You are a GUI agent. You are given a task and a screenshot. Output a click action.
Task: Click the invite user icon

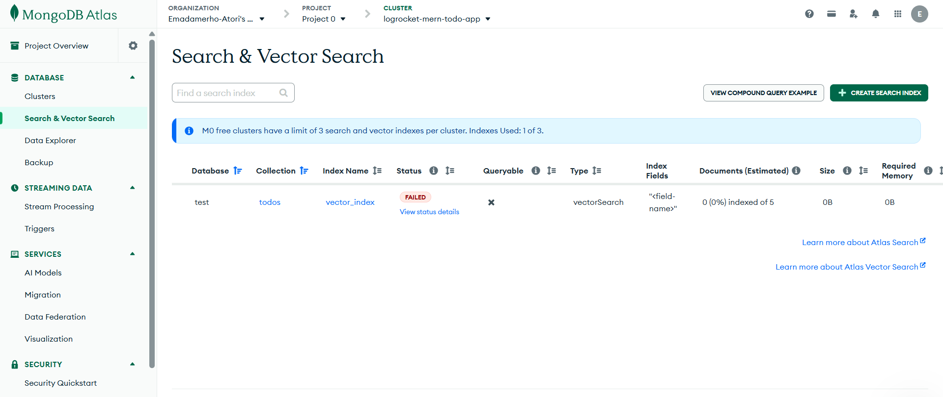[854, 14]
